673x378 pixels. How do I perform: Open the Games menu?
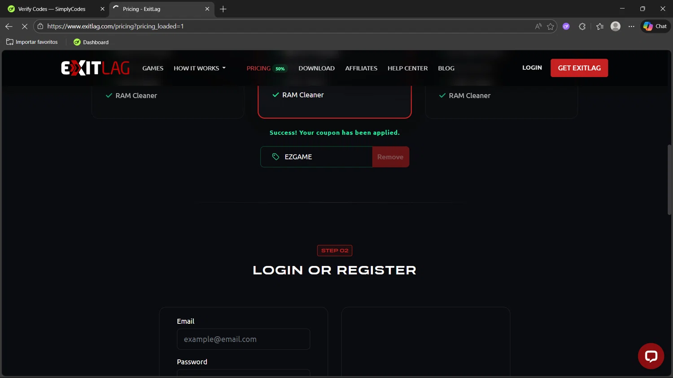click(153, 68)
